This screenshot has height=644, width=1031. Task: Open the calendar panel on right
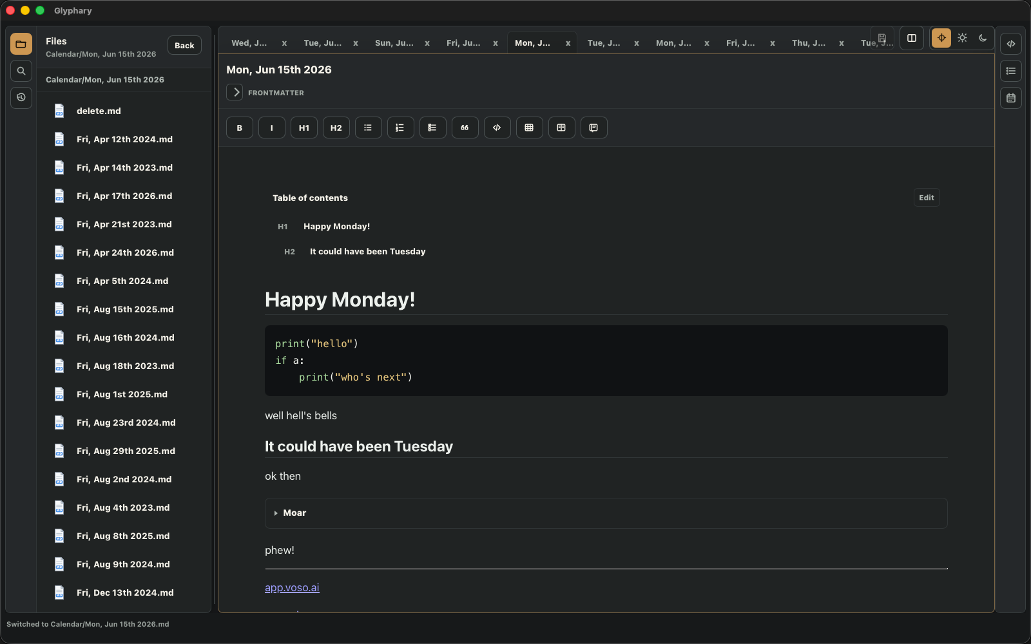[1011, 98]
